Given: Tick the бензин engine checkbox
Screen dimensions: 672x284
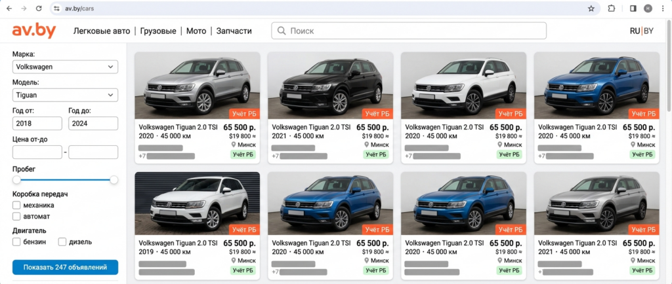Looking at the screenshot, I should click(16, 241).
